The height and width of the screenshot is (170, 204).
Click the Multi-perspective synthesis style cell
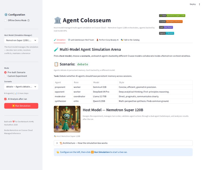(x=155, y=101)
